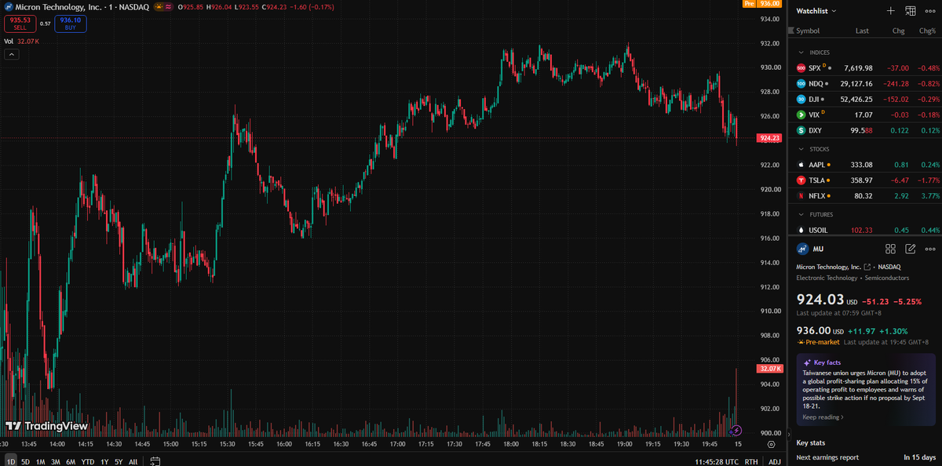Select the 3M time range
The width and height of the screenshot is (942, 466).
coord(55,461)
